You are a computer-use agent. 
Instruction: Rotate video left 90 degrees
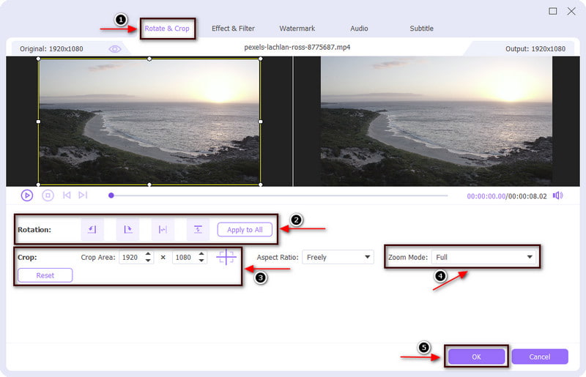tap(92, 229)
